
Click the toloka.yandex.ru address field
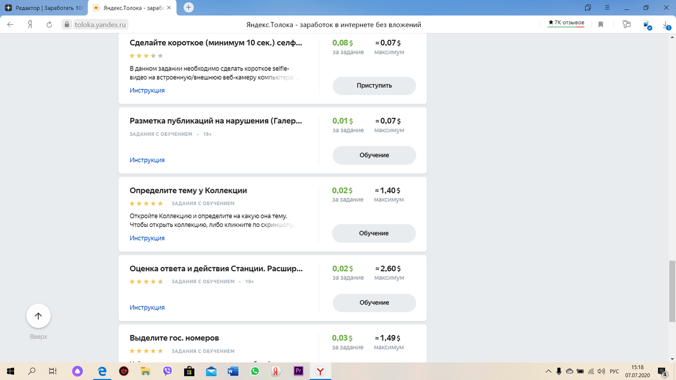tap(101, 24)
